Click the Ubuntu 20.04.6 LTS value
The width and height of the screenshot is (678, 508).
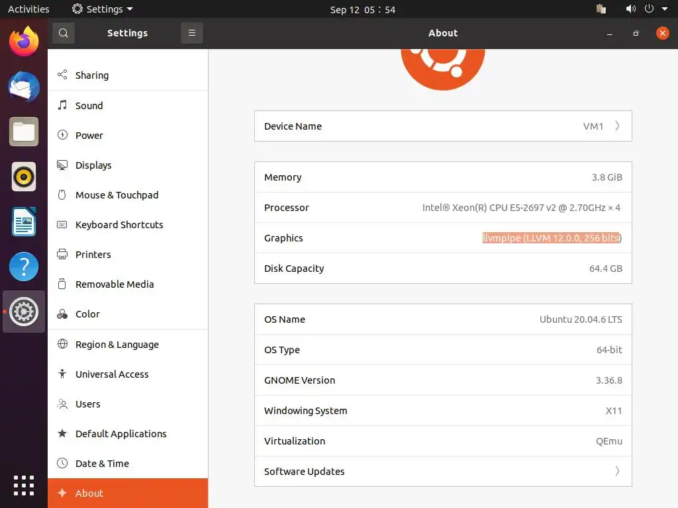581,319
